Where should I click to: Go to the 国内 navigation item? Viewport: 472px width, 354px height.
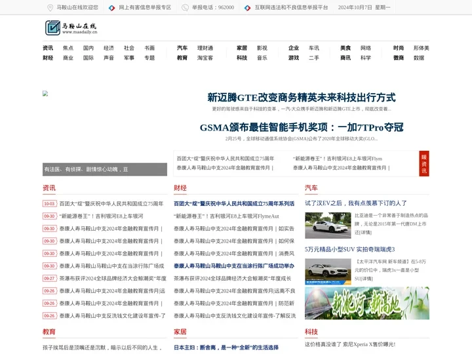(x=88, y=48)
